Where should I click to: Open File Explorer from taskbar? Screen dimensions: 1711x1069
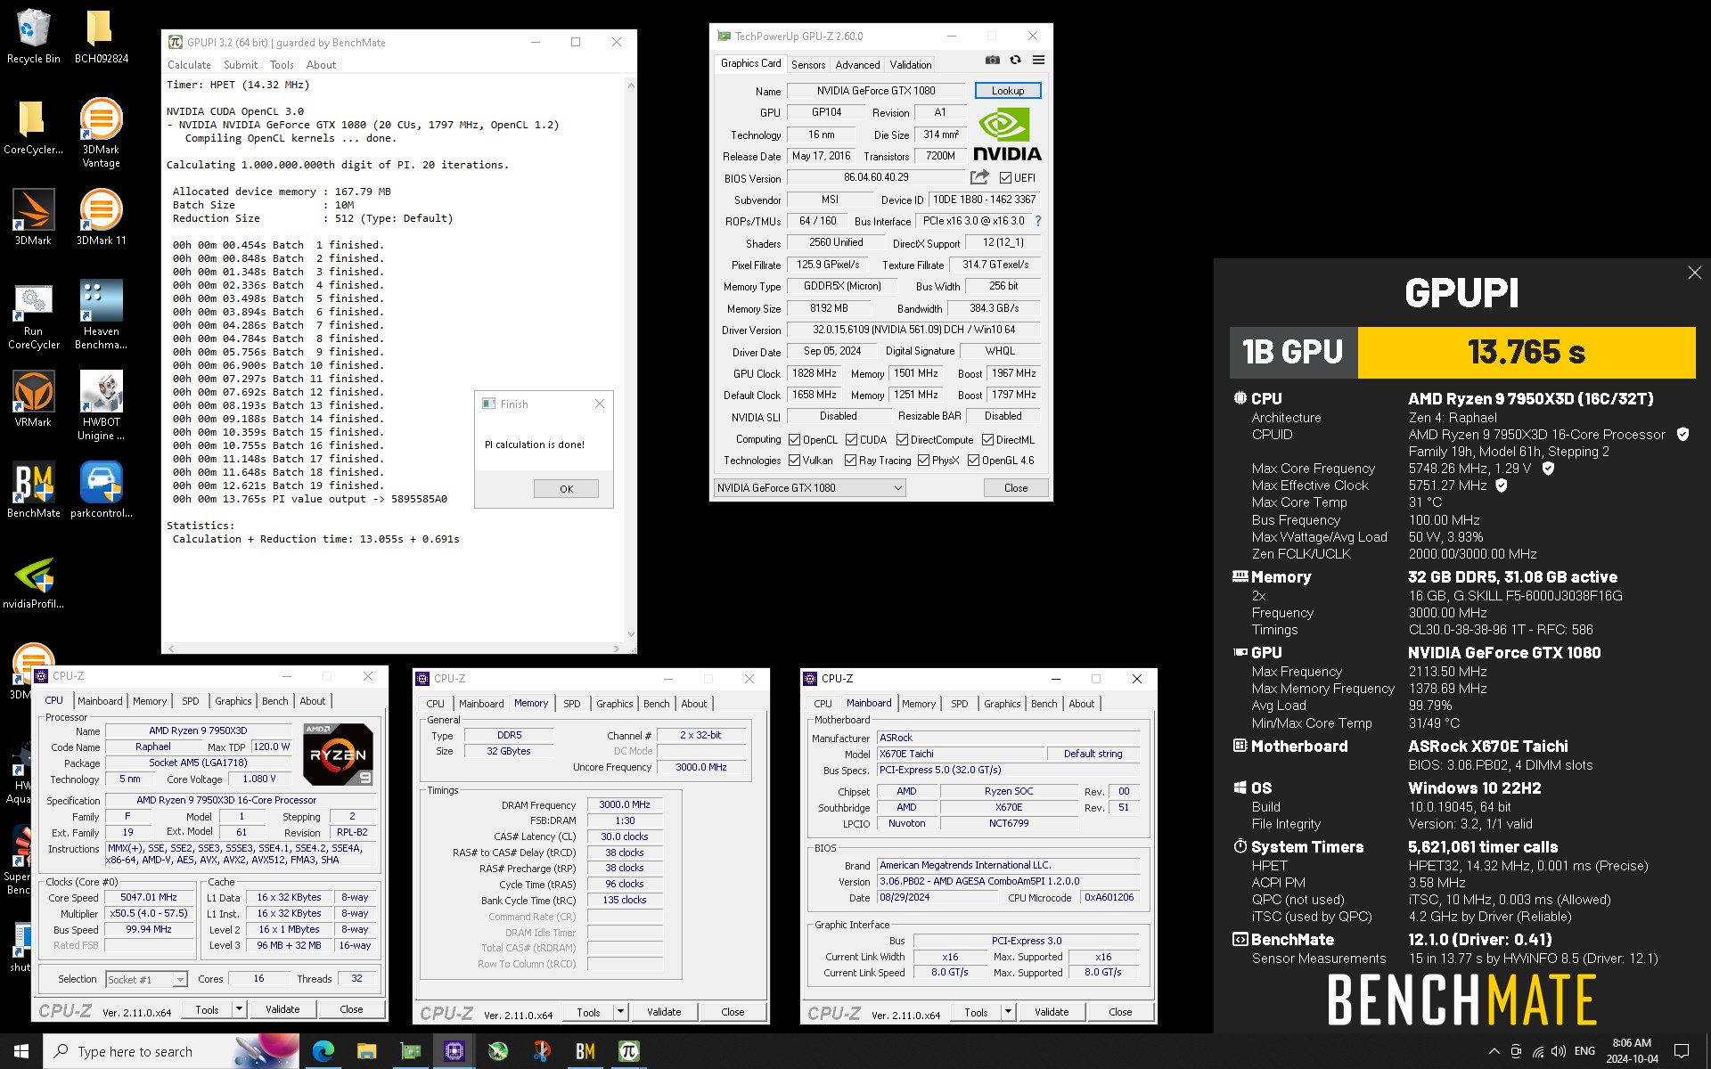tap(366, 1051)
